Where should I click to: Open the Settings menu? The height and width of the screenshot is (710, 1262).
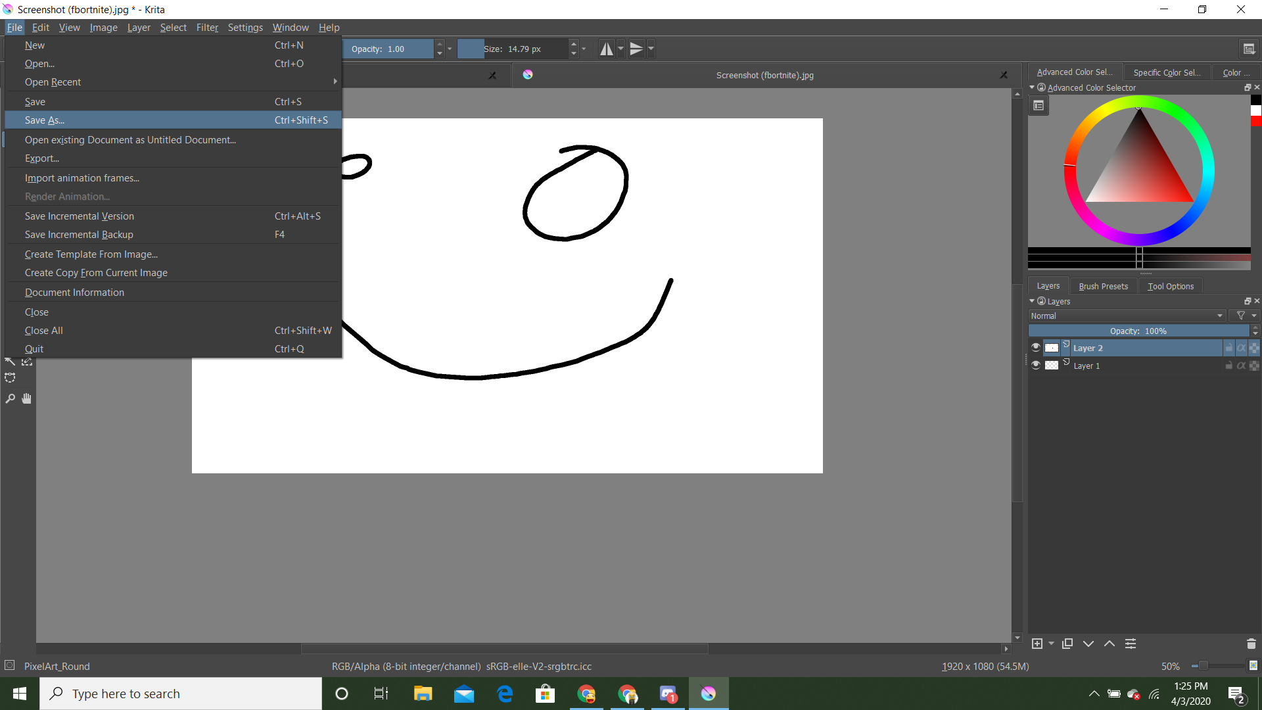[245, 28]
